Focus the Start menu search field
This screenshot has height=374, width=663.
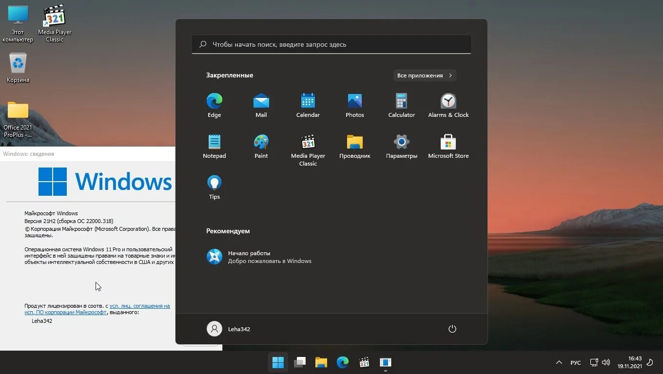coord(331,44)
